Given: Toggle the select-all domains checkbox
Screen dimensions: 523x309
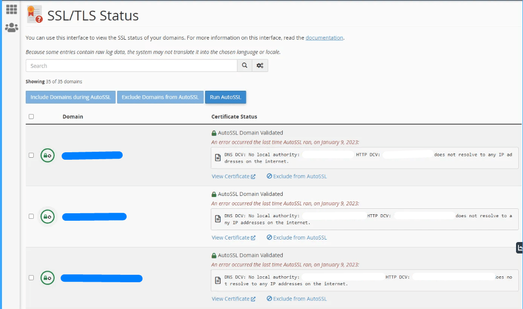Looking at the screenshot, I should pyautogui.click(x=31, y=116).
